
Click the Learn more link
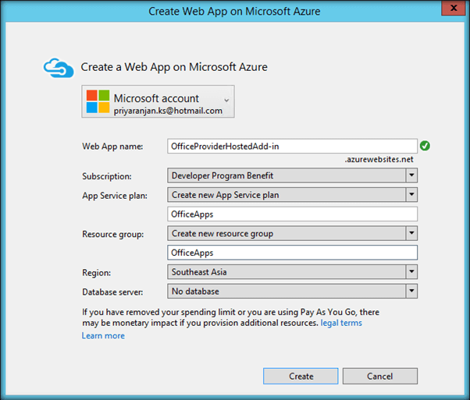pyautogui.click(x=103, y=336)
